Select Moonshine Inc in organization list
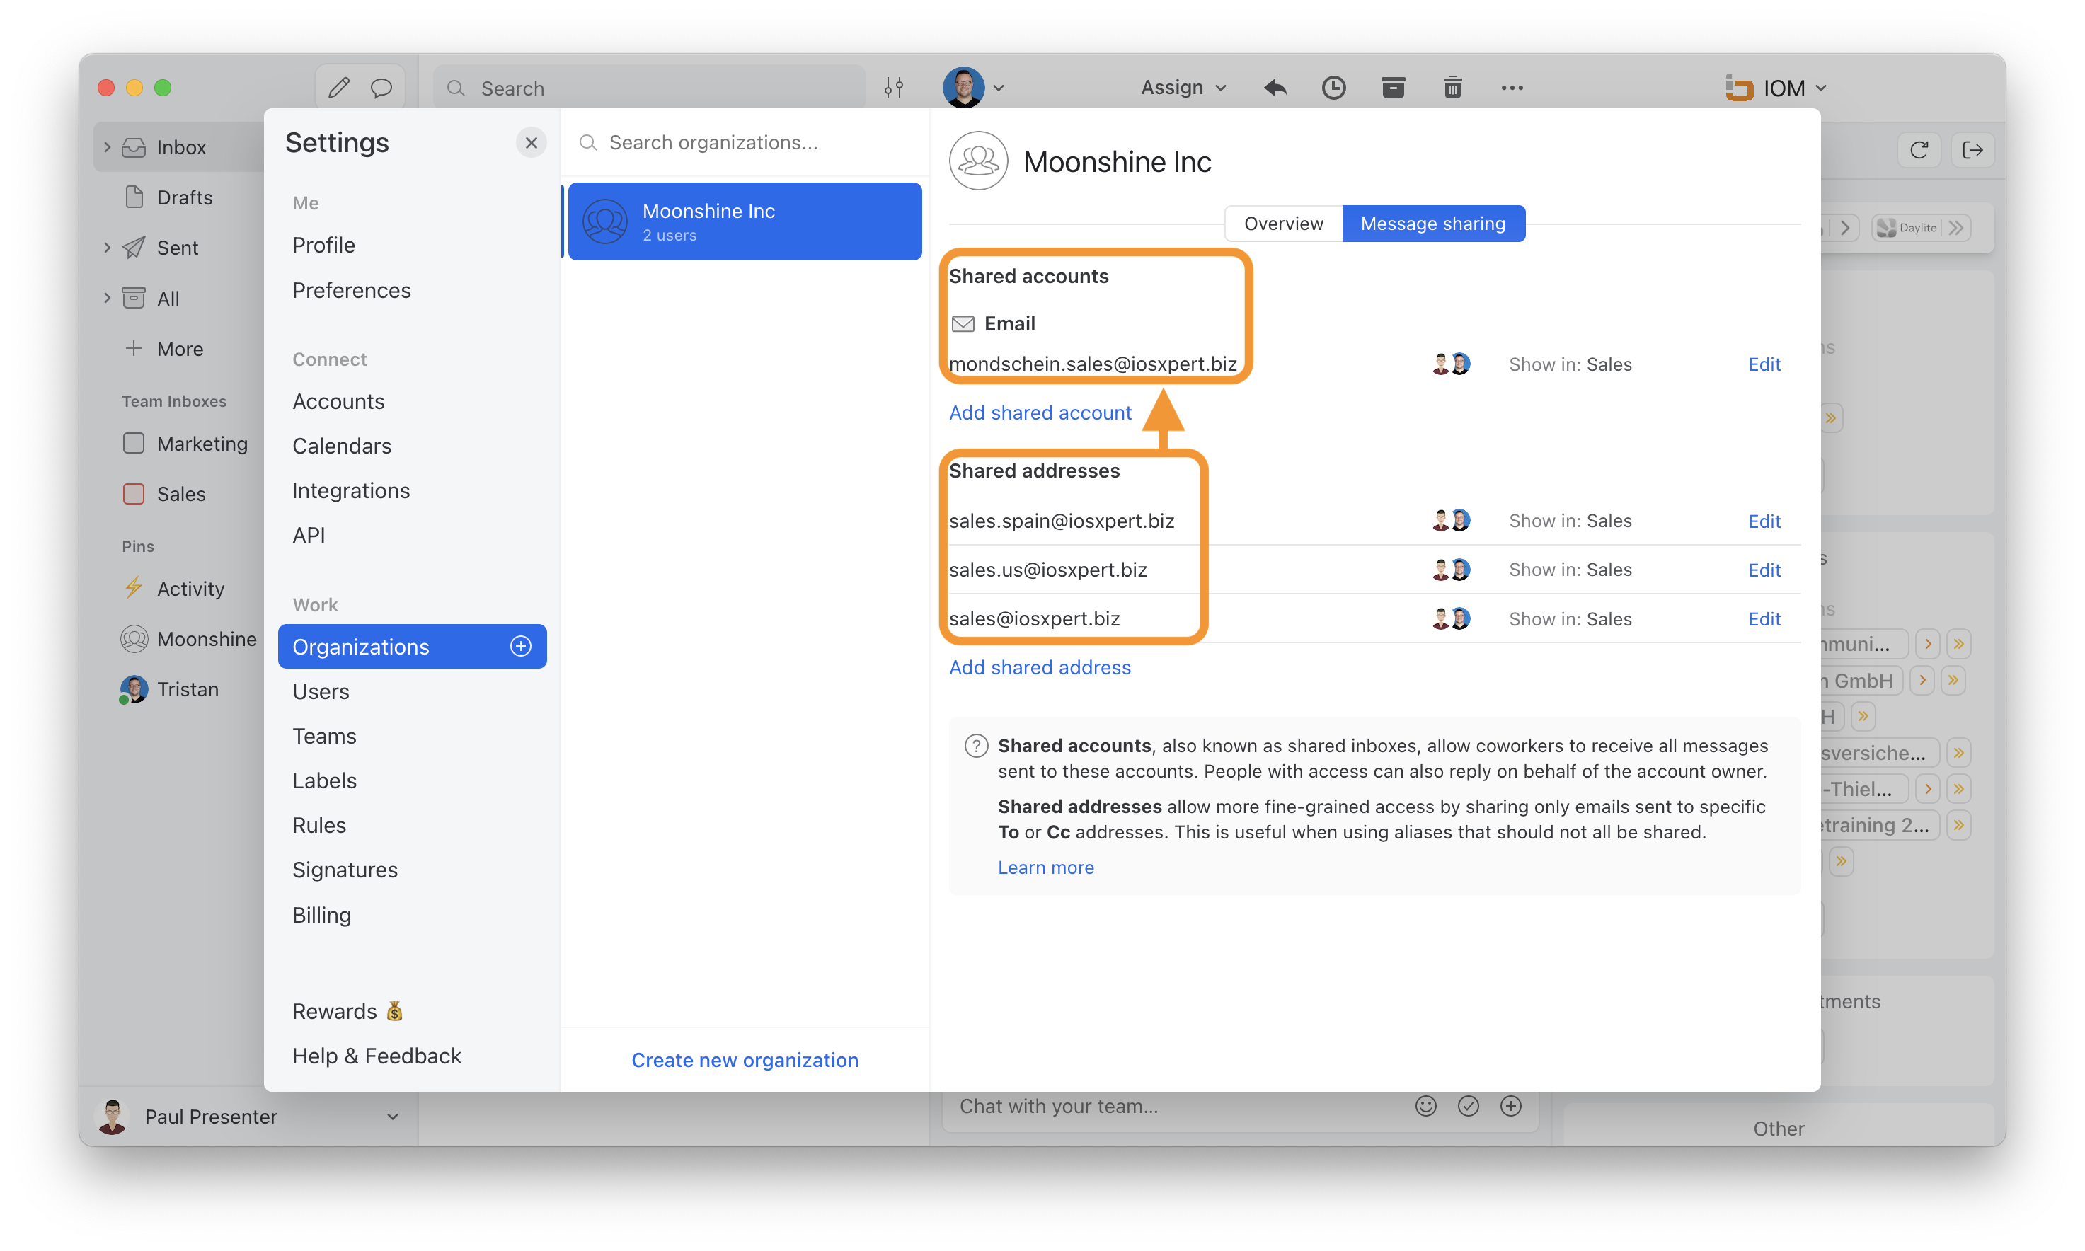Image resolution: width=2085 pixels, height=1251 pixels. (x=745, y=221)
